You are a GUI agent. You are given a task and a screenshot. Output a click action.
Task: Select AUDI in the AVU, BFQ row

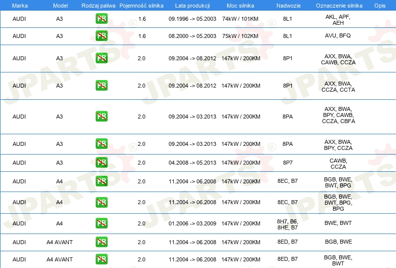click(19, 36)
